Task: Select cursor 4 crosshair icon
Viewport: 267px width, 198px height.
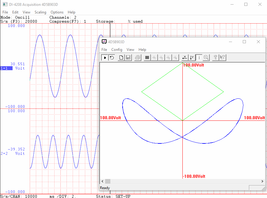Action: coord(175,58)
